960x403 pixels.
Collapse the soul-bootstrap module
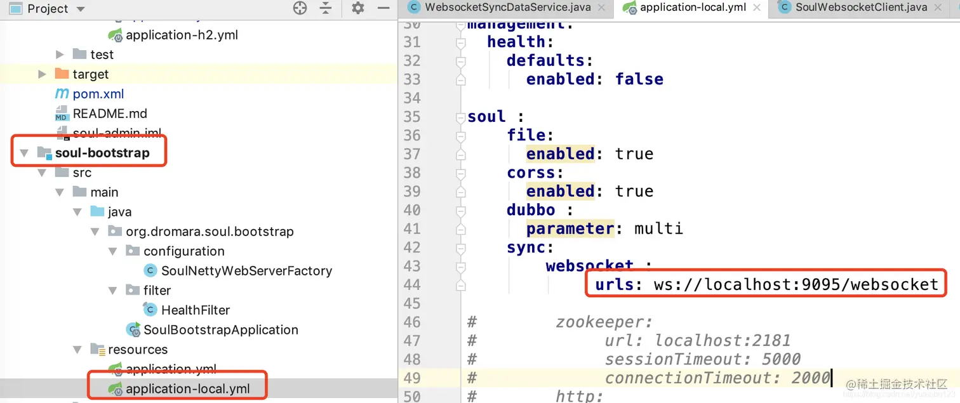(x=25, y=153)
